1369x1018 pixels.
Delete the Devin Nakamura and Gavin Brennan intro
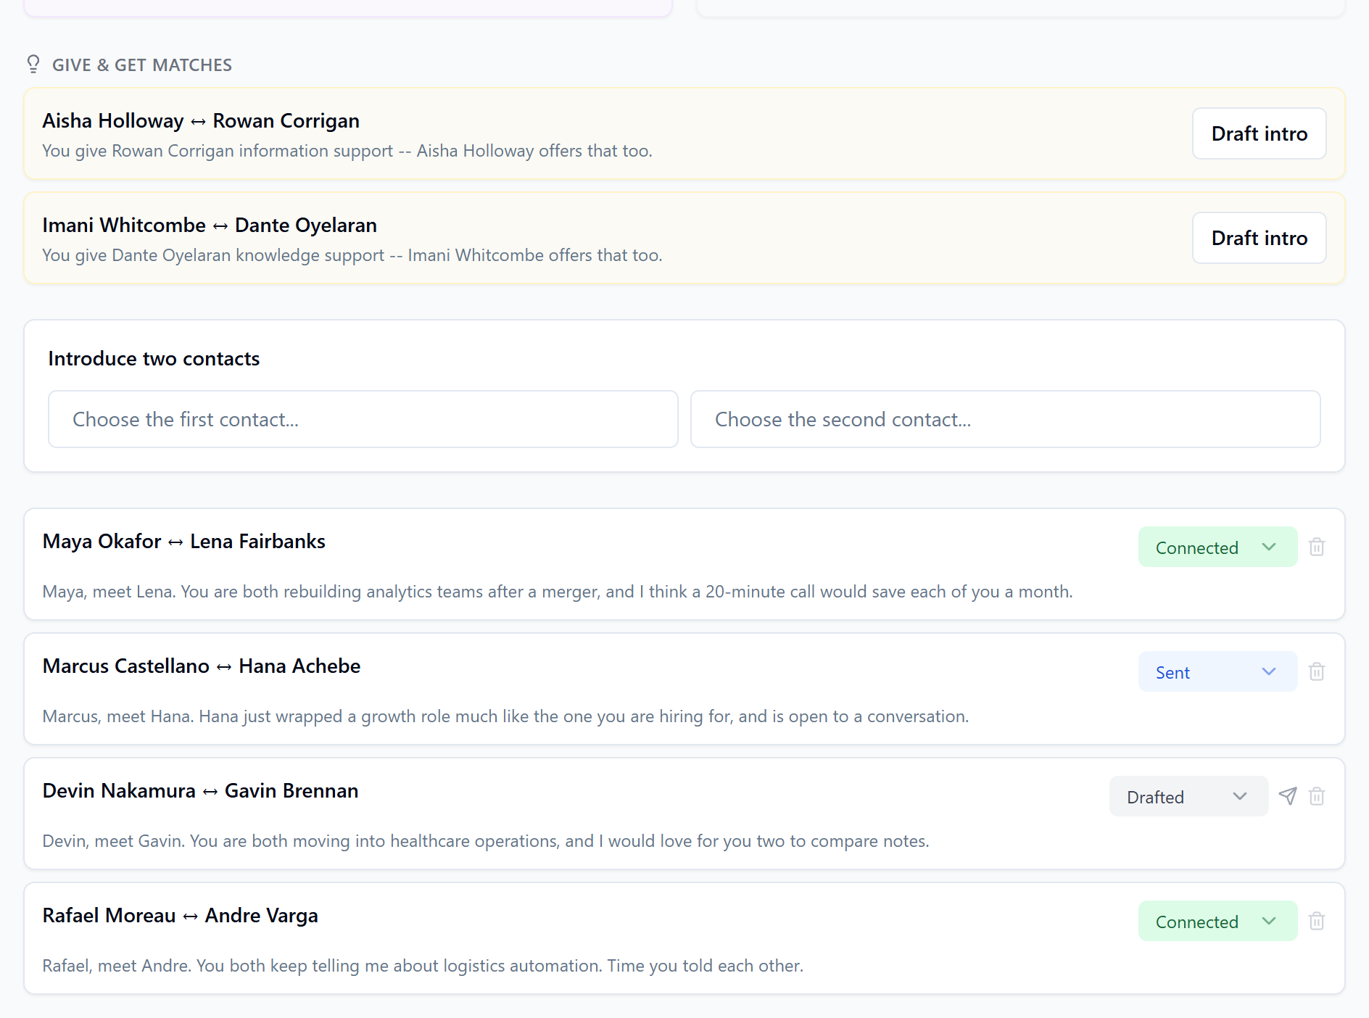tap(1317, 797)
